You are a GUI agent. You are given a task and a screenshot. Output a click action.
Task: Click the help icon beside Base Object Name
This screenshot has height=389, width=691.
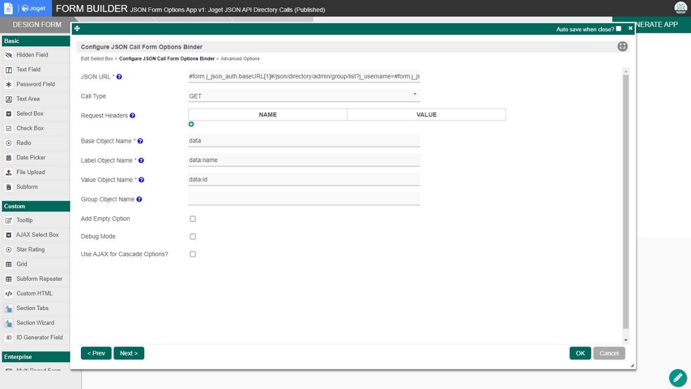(x=140, y=141)
